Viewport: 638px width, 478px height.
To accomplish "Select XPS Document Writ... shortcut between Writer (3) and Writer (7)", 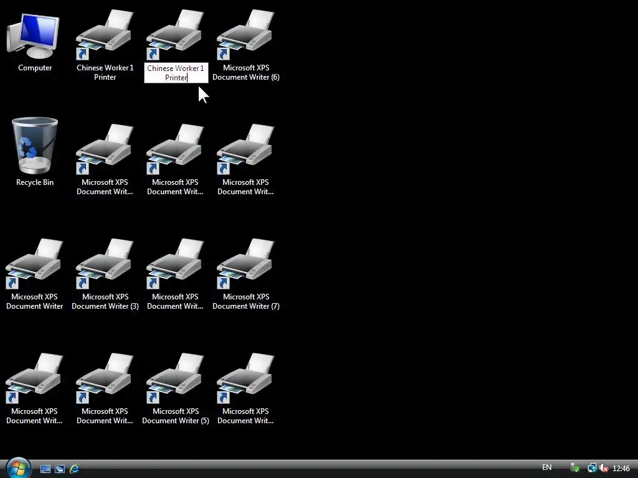I will click(175, 274).
